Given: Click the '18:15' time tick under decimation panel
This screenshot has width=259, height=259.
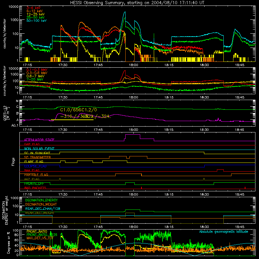Looking at the screenshot, I should coord(169,227).
